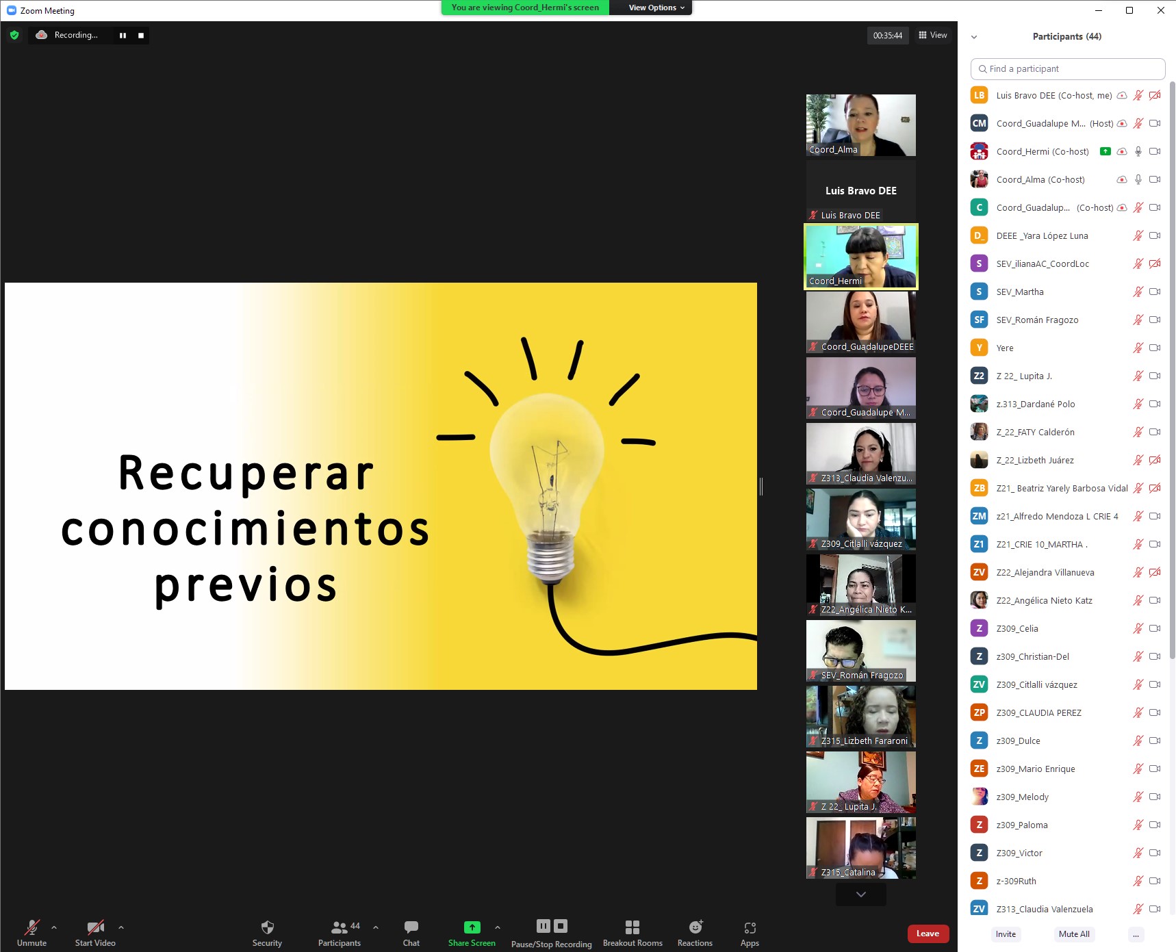Click Z21_CRIE 10_MARTHA camera icon
This screenshot has height=952, width=1176.
[1155, 544]
